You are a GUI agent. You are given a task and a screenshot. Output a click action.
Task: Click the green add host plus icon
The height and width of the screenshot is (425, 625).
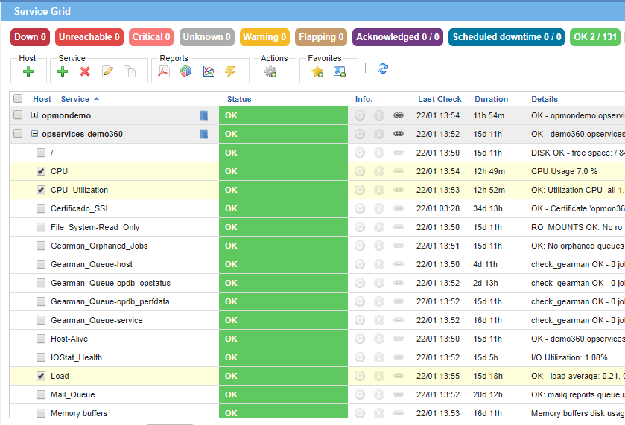[x=28, y=71]
